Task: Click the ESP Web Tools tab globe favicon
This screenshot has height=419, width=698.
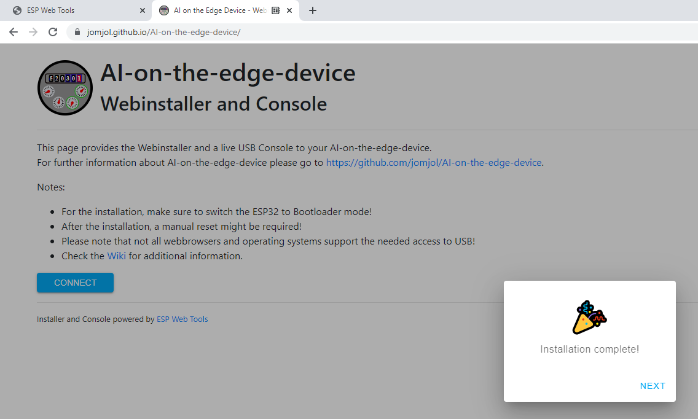Action: click(17, 10)
